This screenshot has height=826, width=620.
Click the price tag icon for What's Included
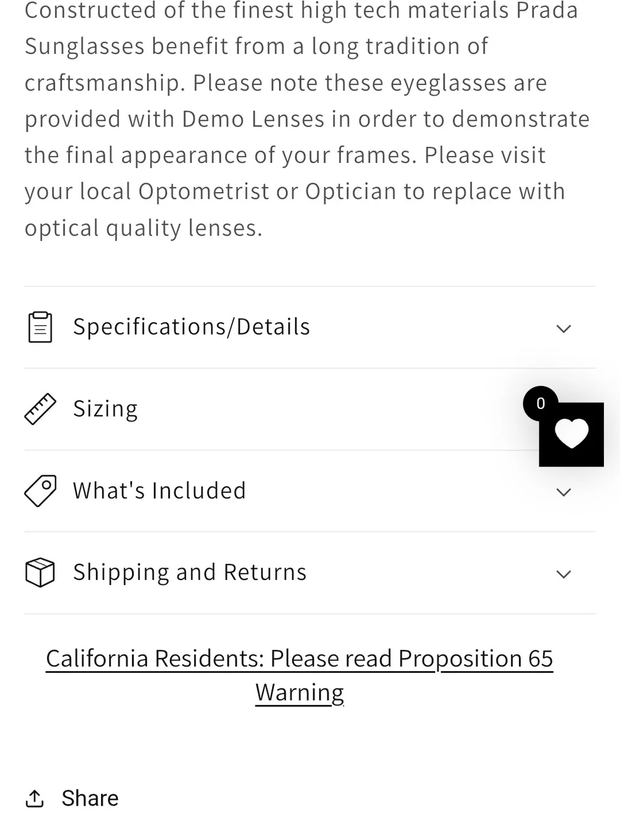(40, 491)
